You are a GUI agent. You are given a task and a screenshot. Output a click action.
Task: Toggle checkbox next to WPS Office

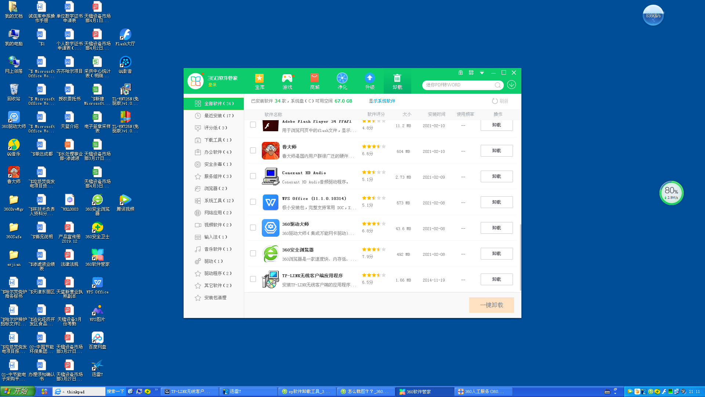point(253,202)
